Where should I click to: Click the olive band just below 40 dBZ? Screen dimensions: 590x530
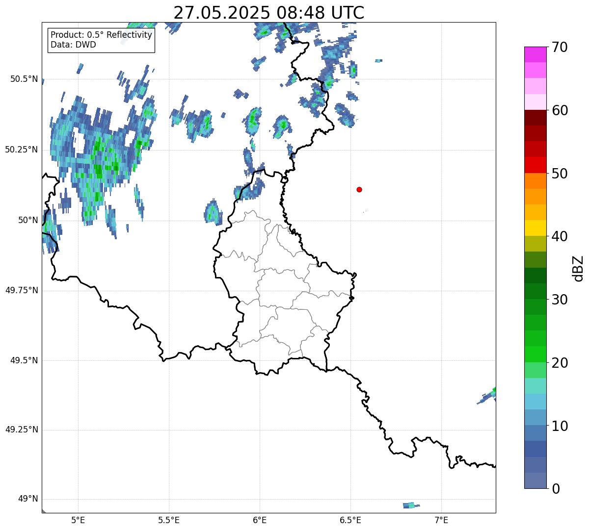(x=535, y=244)
